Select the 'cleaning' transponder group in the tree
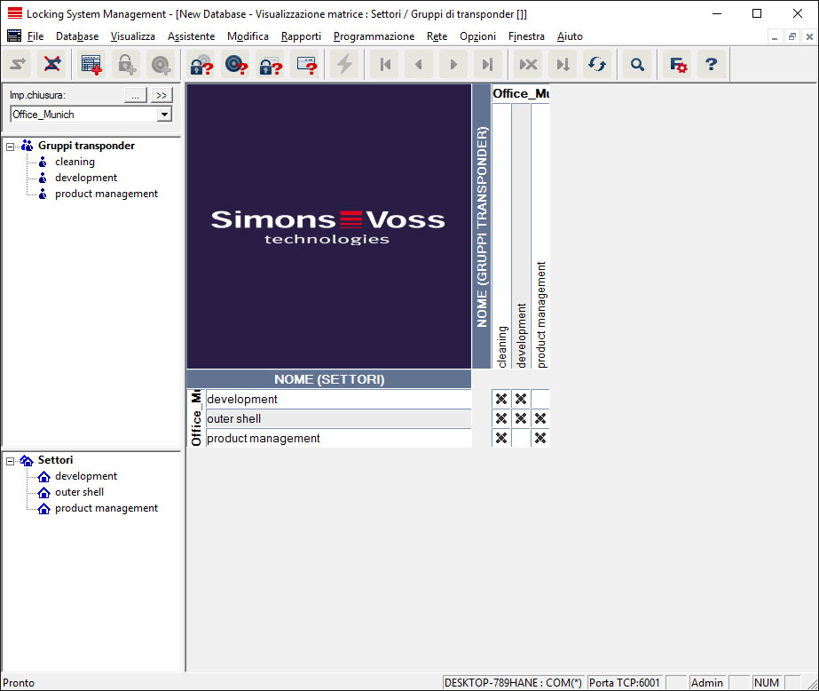819x691 pixels. (x=75, y=162)
